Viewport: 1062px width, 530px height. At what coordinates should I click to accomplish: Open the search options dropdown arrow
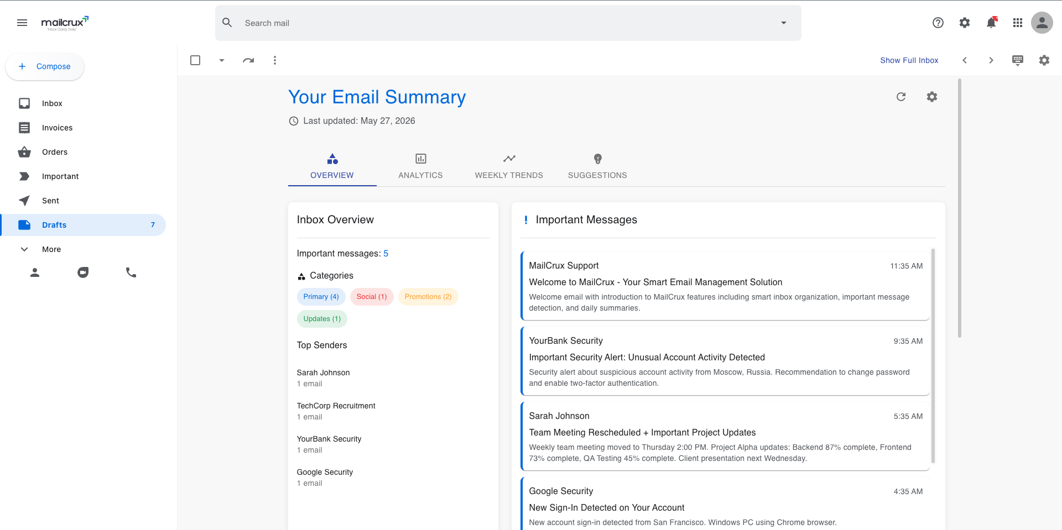pos(784,23)
